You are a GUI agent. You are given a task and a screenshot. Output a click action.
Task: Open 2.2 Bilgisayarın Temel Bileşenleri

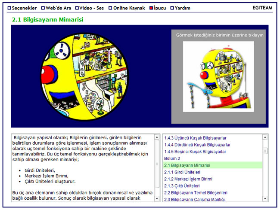[x=196, y=193]
